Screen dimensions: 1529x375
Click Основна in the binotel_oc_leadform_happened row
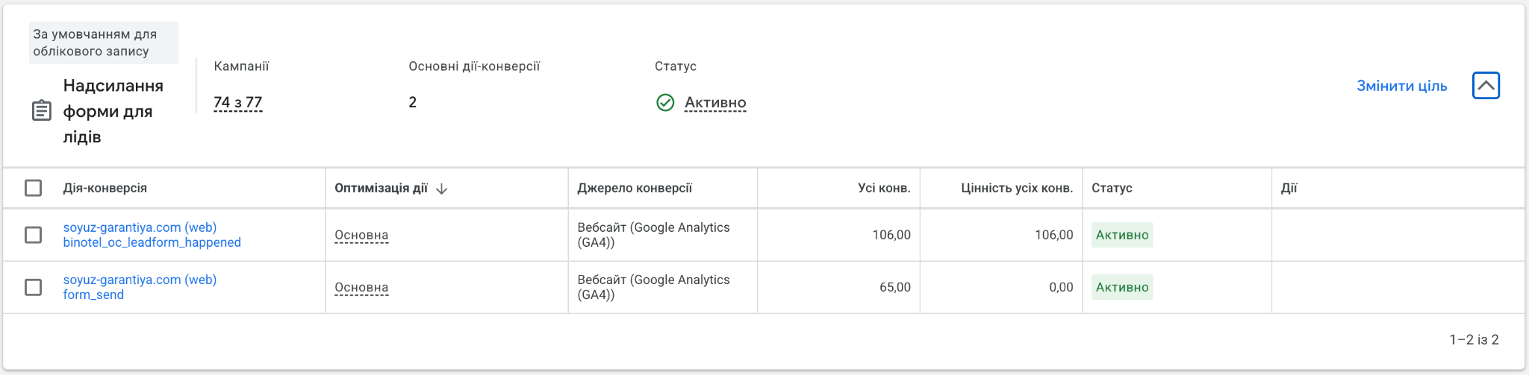(x=361, y=235)
